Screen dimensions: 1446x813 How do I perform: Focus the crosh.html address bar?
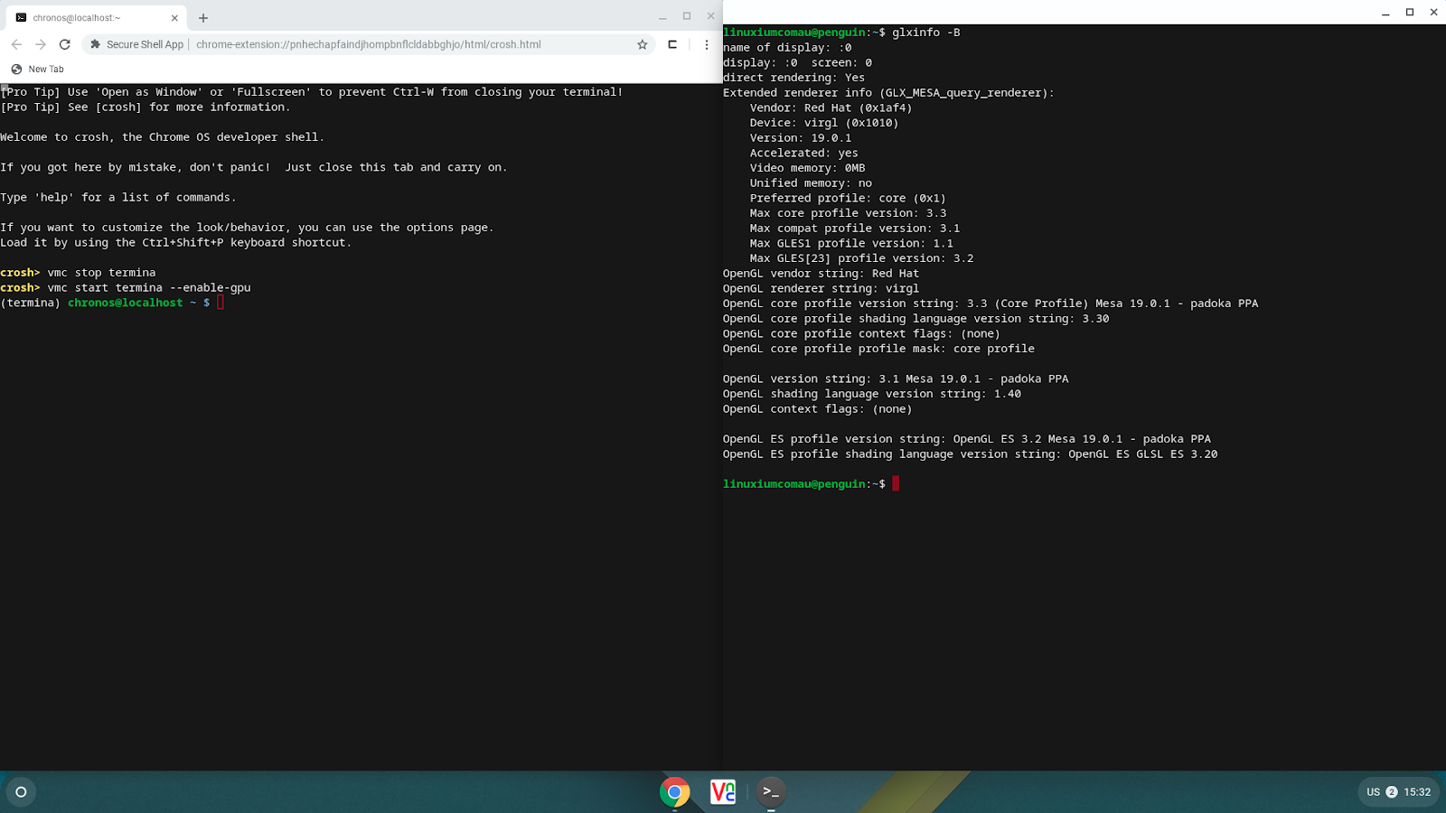[369, 44]
